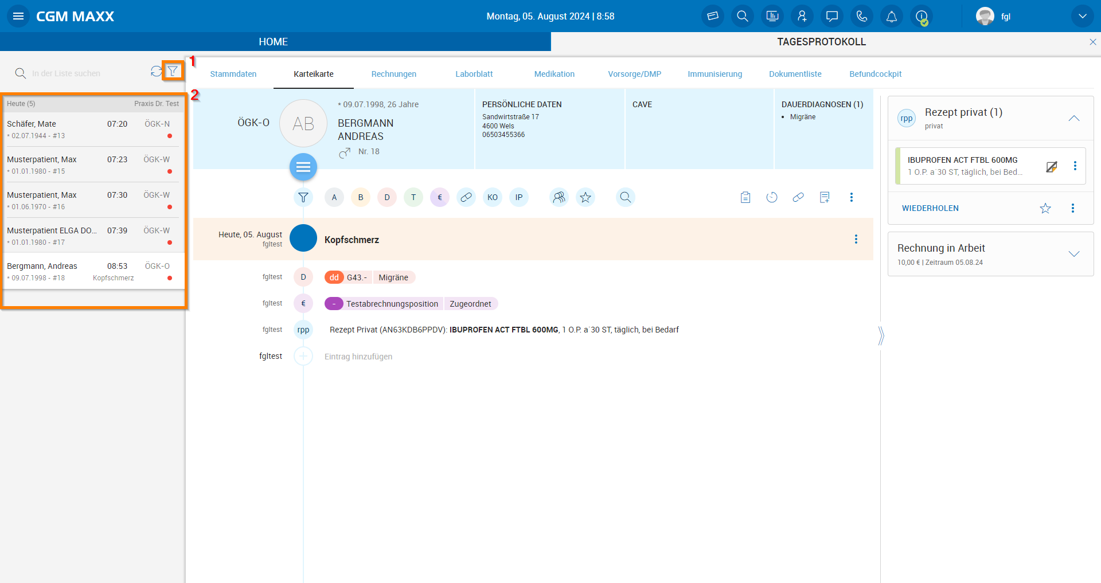Click the Karteikarte search magnifier icon
Image resolution: width=1101 pixels, height=583 pixels.
[x=625, y=197]
